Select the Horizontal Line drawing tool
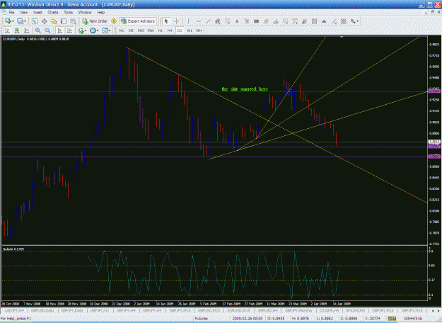 198,21
